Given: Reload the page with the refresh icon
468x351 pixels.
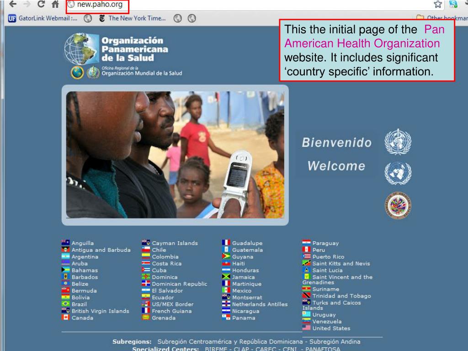Looking at the screenshot, I should pyautogui.click(x=41, y=4).
